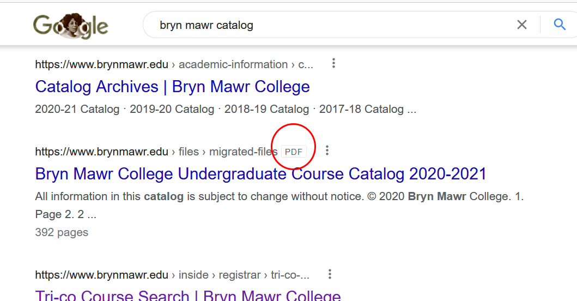Open three-dot menu for Catalog Archives result
This screenshot has height=301, width=577.
(x=333, y=64)
